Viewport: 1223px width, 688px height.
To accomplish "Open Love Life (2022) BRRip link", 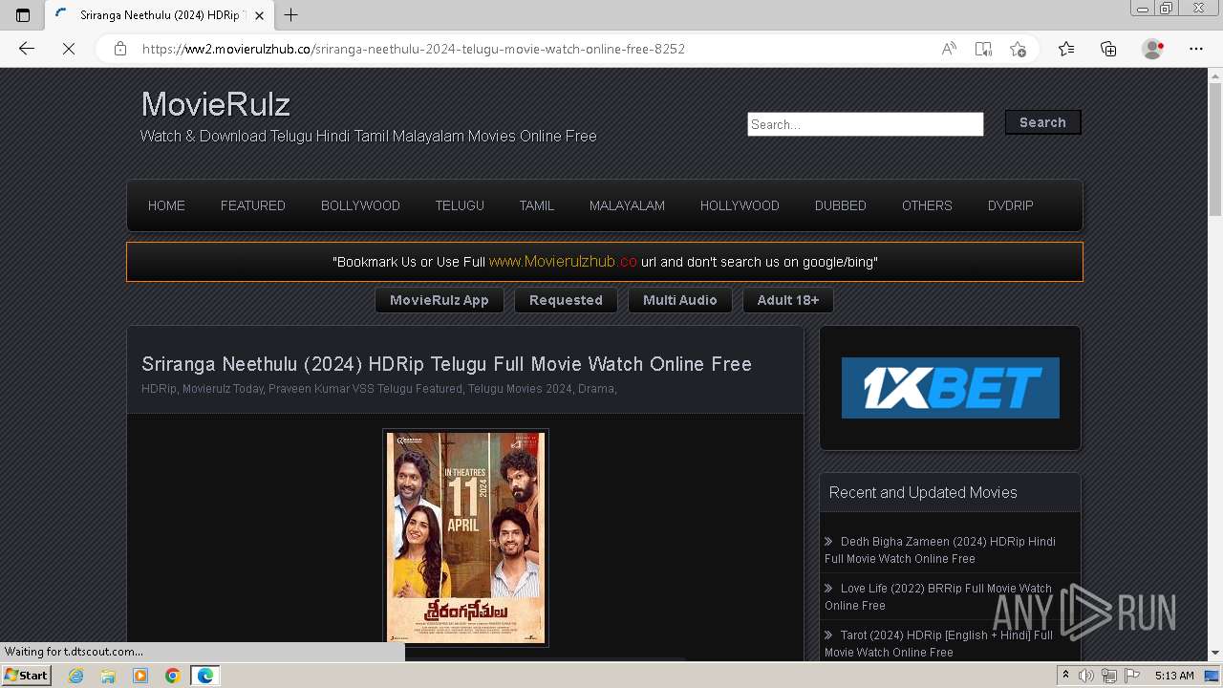I will click(x=938, y=597).
